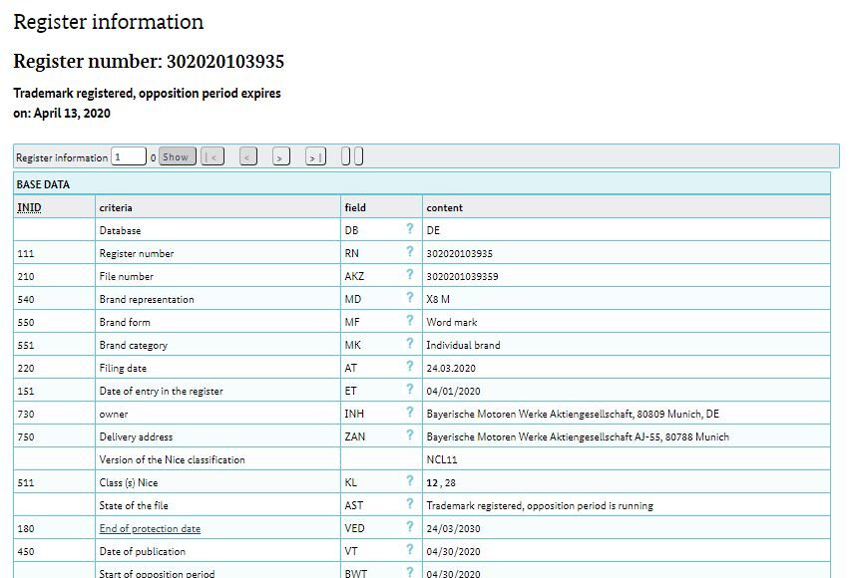Open help icon for Database field
This screenshot has width=850, height=578.
pyautogui.click(x=409, y=229)
